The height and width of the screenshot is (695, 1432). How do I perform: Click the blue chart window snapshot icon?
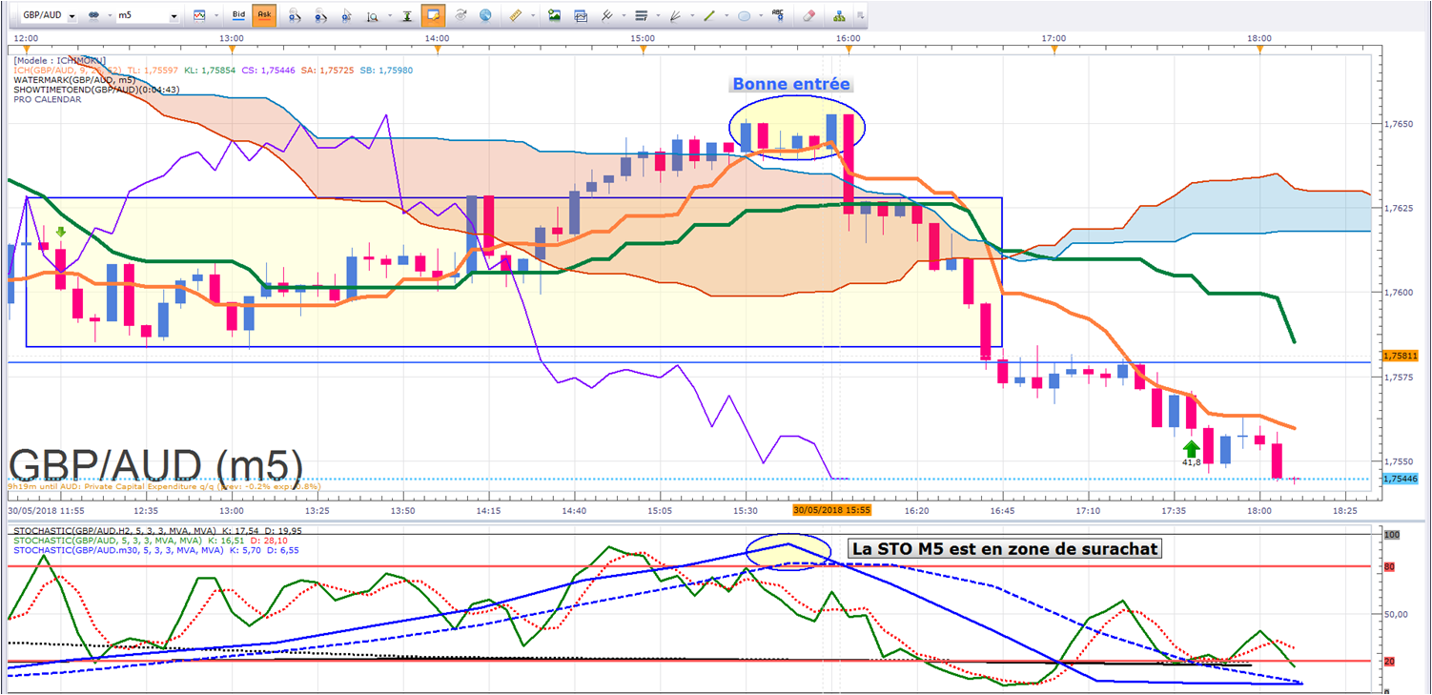click(581, 16)
